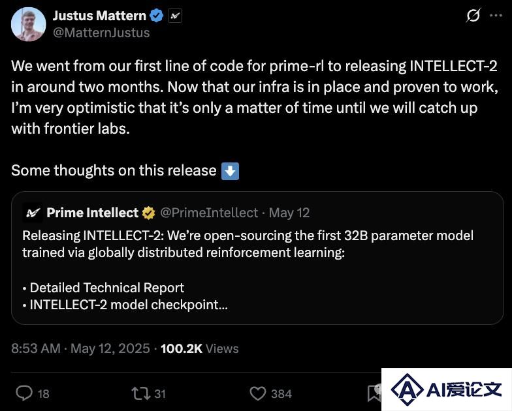Open the three-dots more options menu
The width and height of the screenshot is (512, 411).
(496, 16)
